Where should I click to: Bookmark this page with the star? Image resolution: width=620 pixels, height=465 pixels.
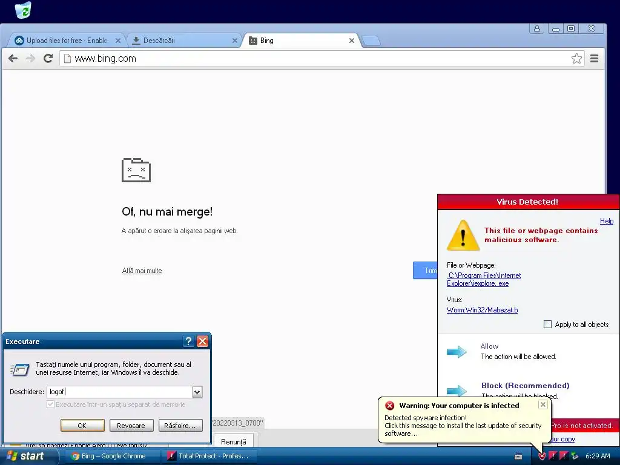576,59
